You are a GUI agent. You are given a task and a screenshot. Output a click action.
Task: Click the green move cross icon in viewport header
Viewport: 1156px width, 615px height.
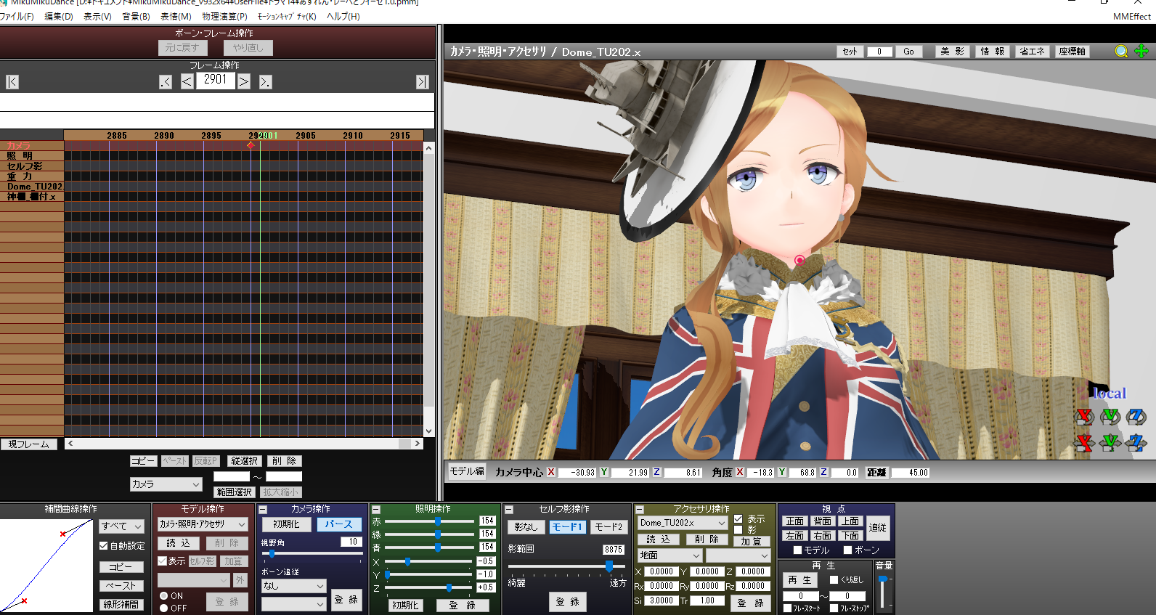(1141, 51)
